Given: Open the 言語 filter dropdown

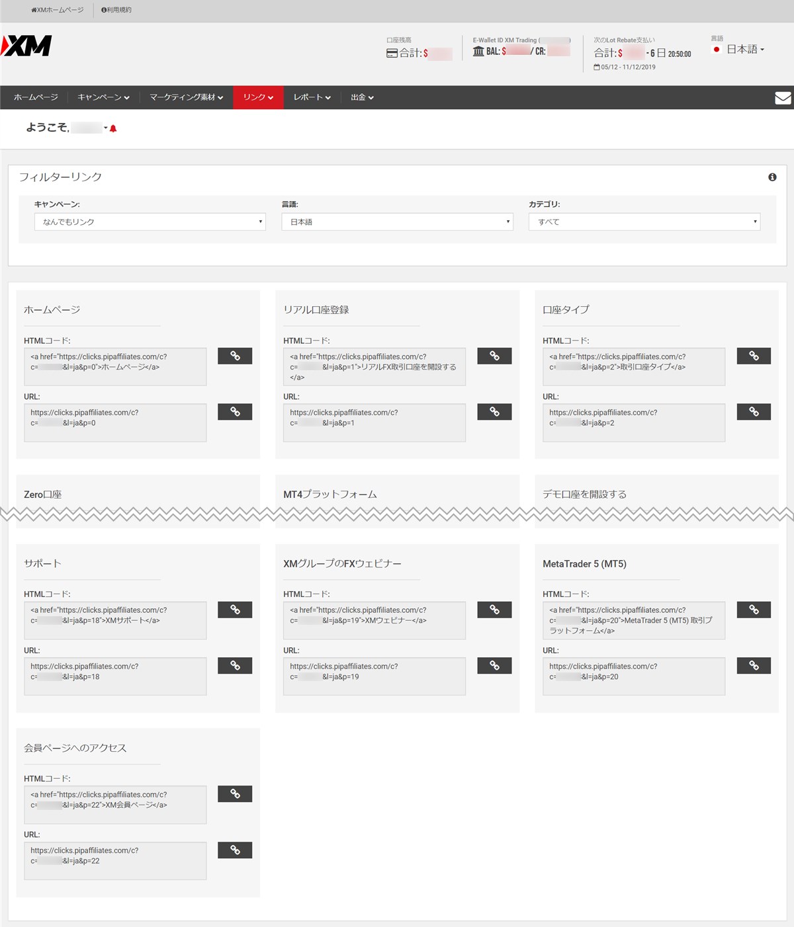Looking at the screenshot, I should click(x=397, y=222).
